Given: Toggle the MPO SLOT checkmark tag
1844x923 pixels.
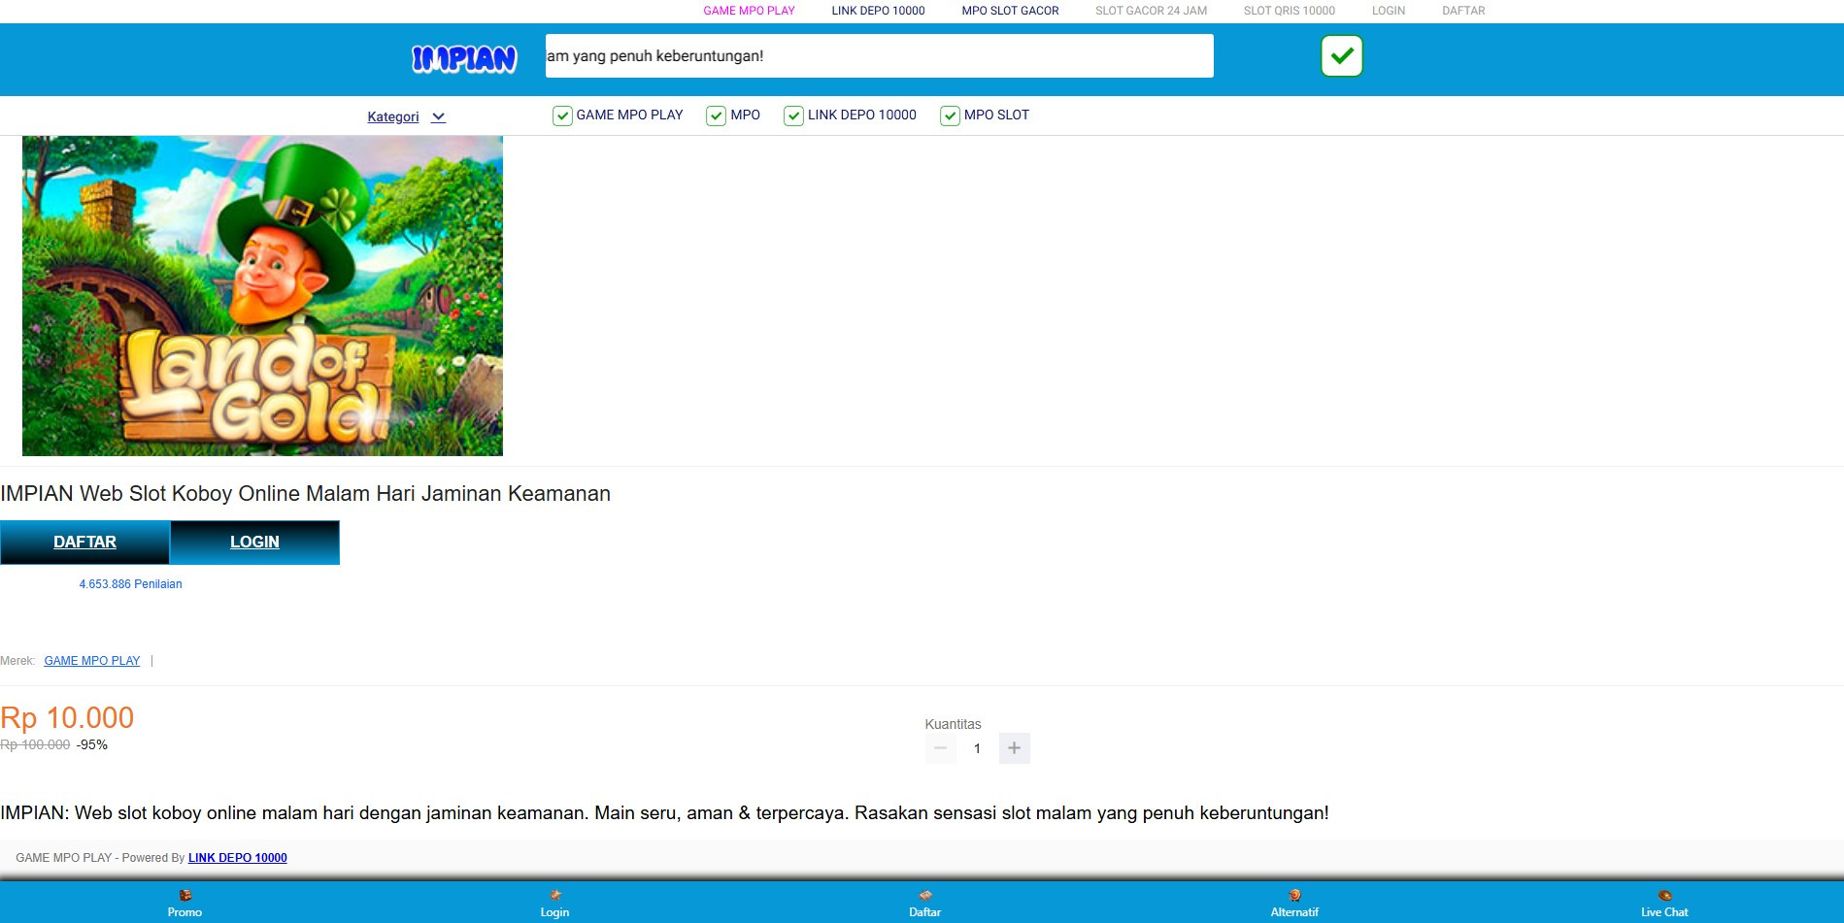Looking at the screenshot, I should pos(985,115).
